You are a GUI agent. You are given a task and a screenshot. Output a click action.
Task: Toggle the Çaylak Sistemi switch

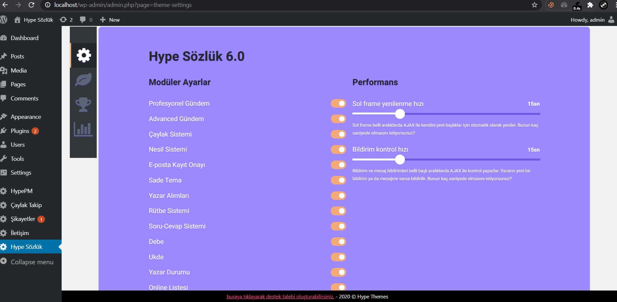point(338,134)
